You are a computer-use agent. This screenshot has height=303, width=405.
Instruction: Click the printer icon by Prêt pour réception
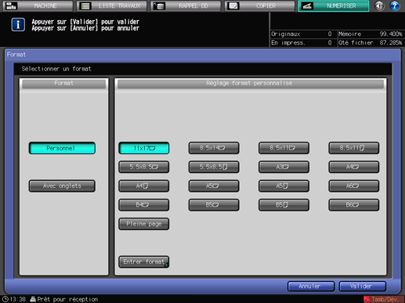tap(33, 299)
